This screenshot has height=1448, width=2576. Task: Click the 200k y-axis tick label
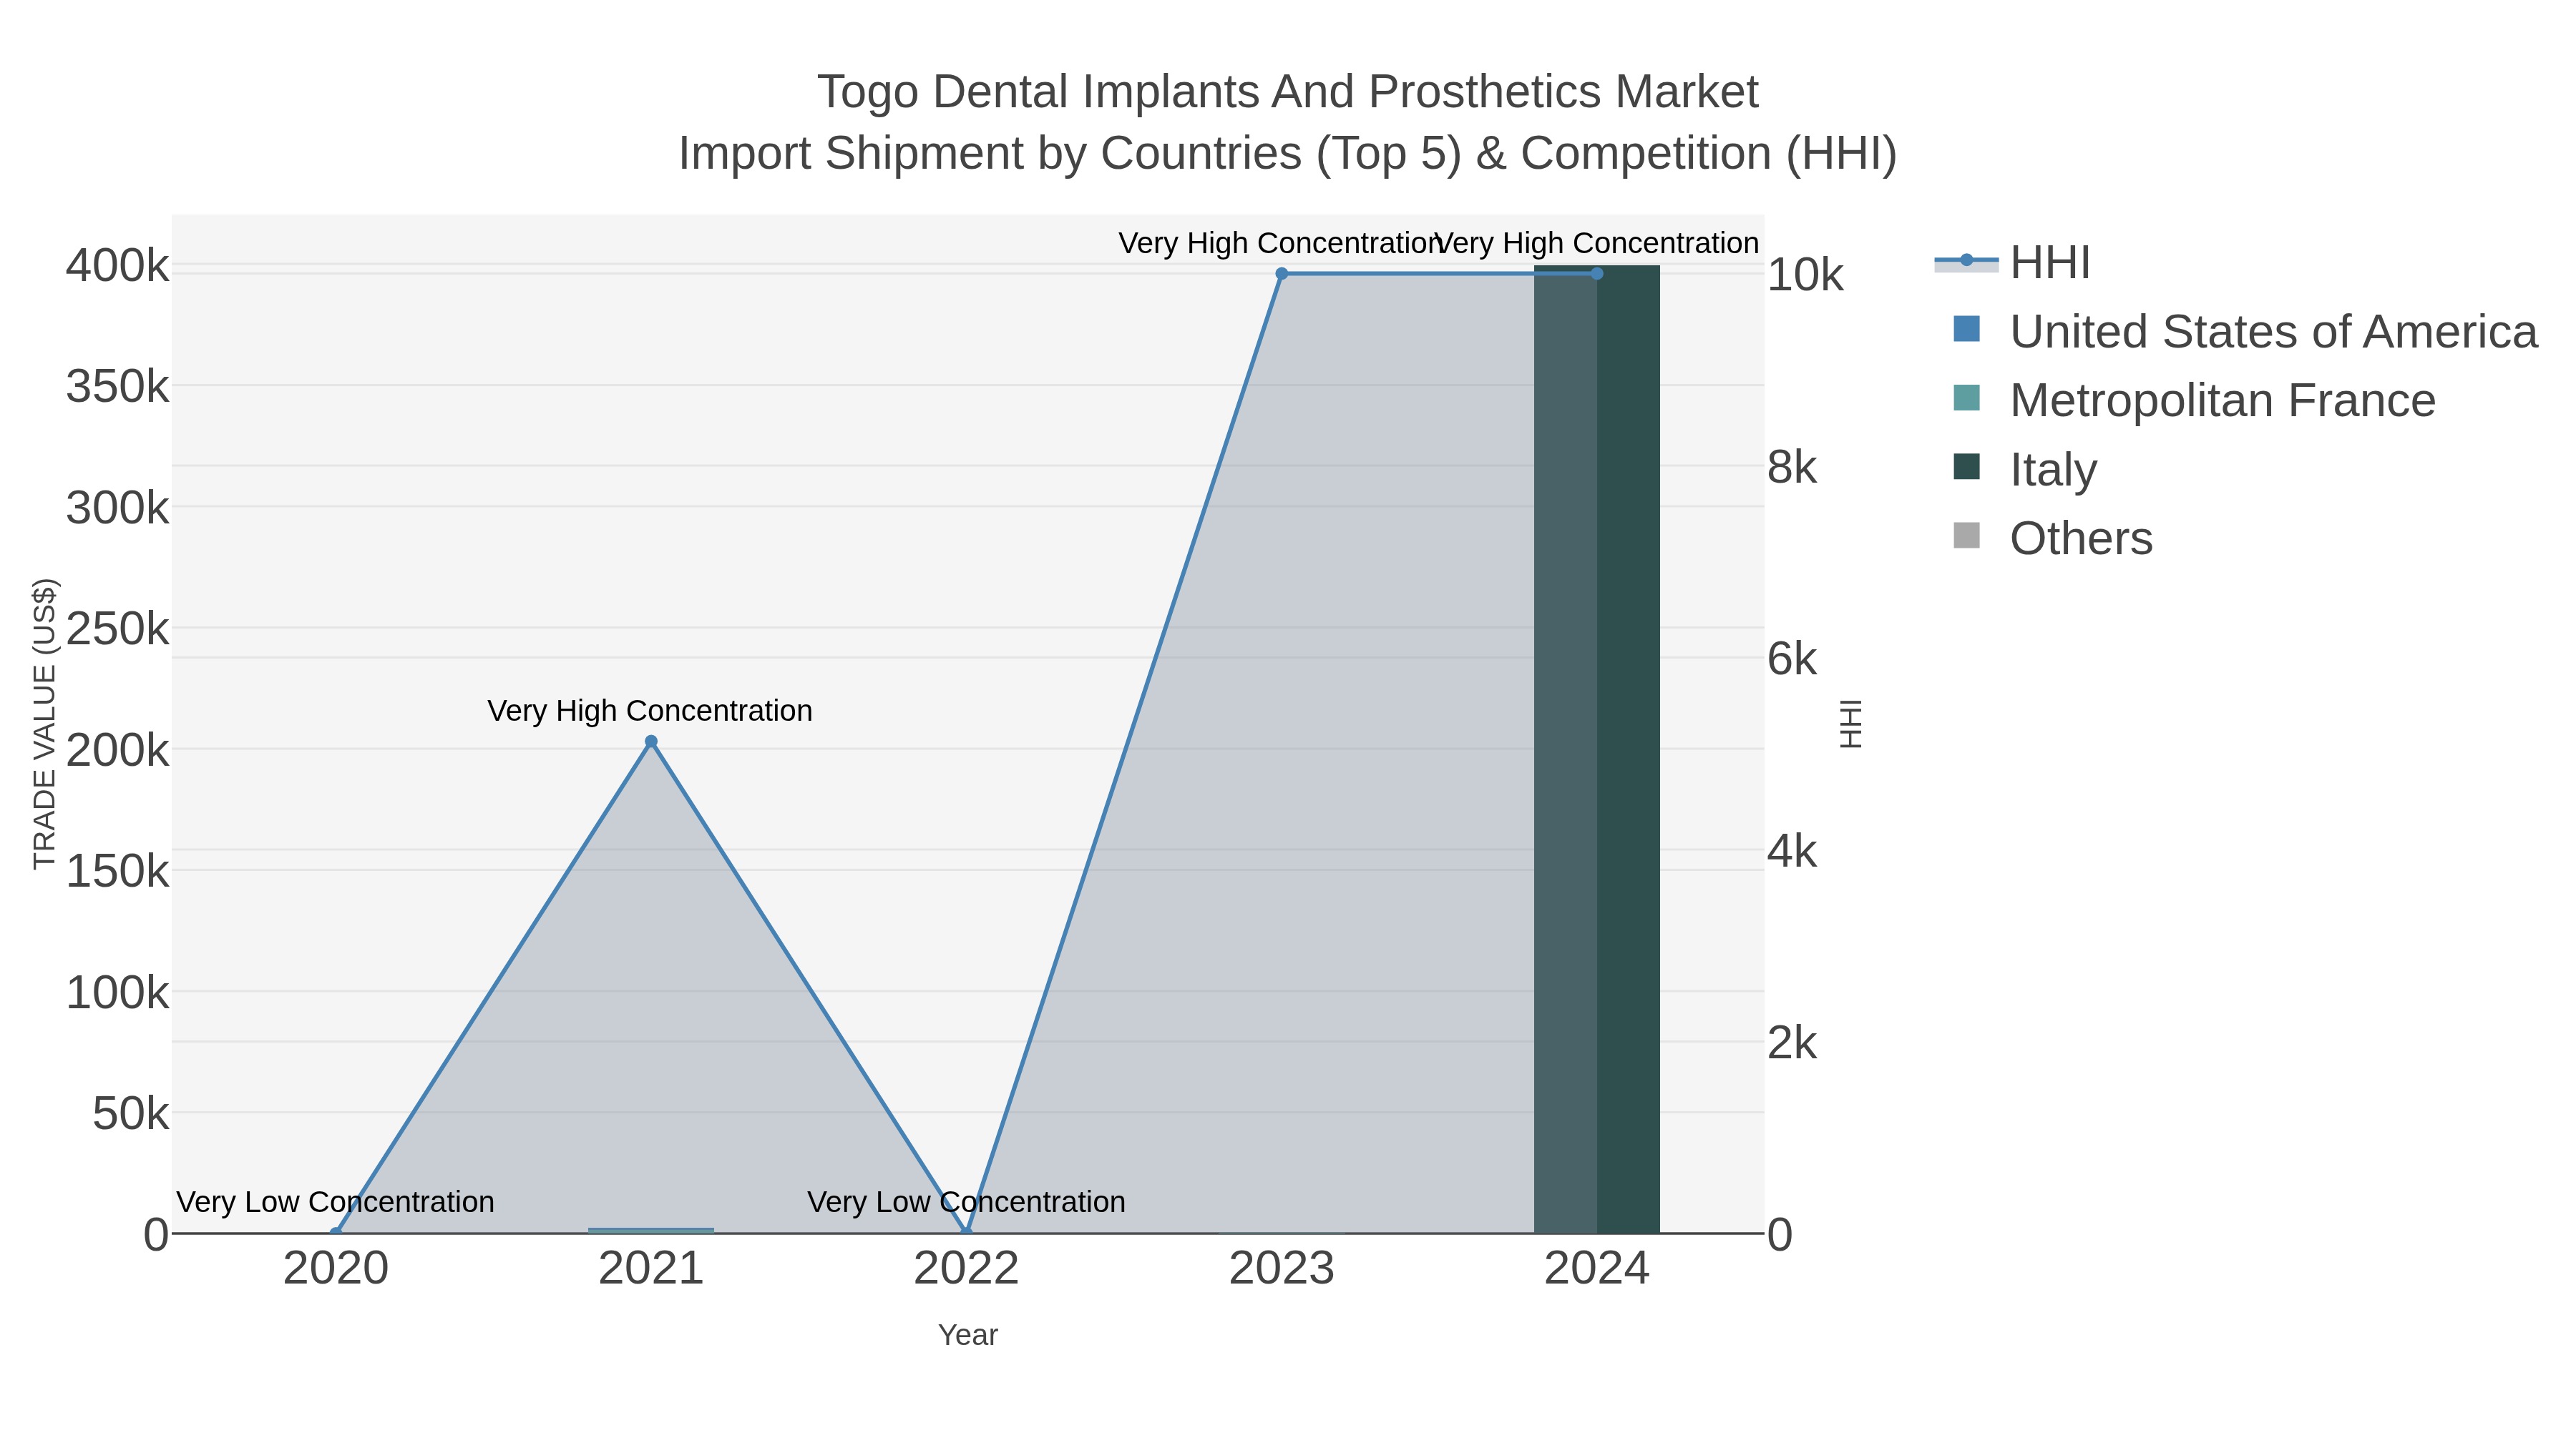(x=117, y=751)
